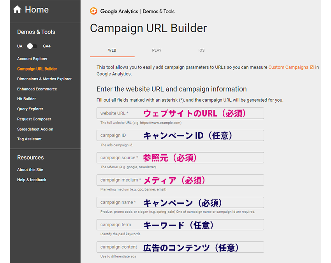The image size is (331, 263).
Task: Open Dimensions & Metrics Explorer
Action: (44, 79)
